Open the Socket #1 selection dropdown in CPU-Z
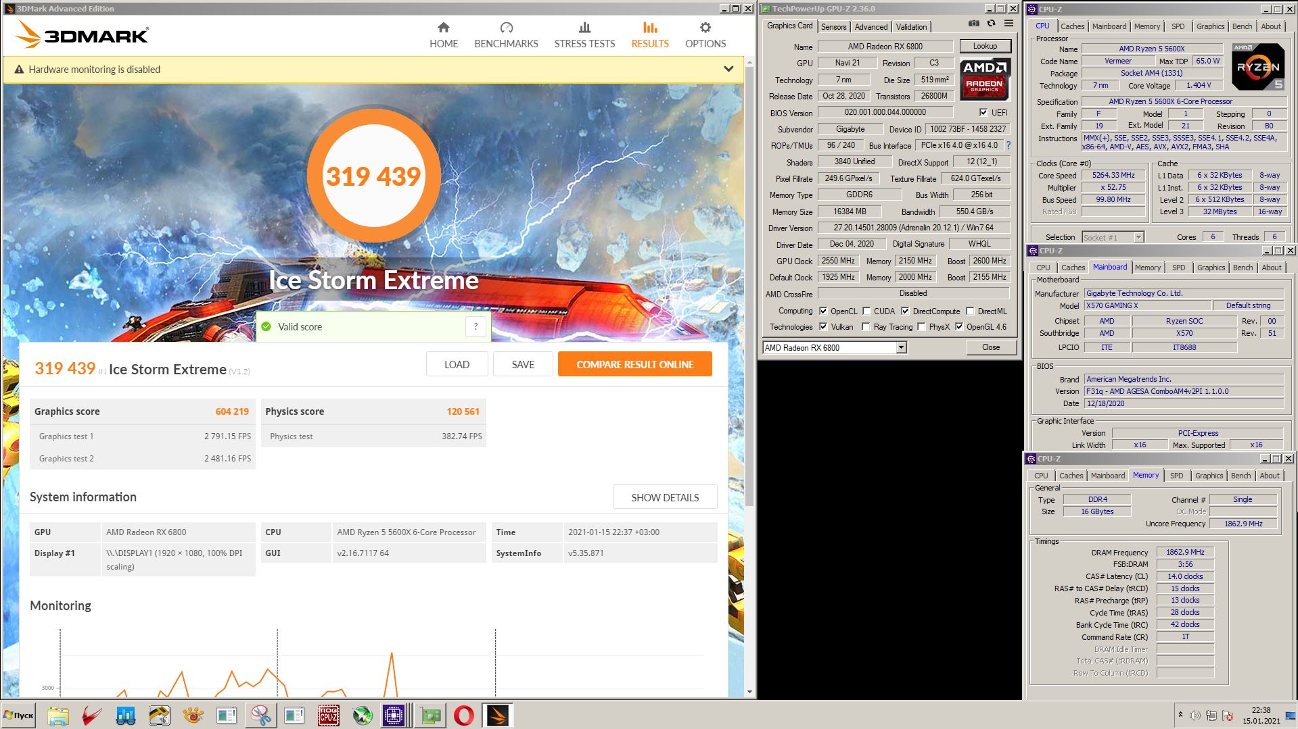1298x729 pixels. [1138, 237]
